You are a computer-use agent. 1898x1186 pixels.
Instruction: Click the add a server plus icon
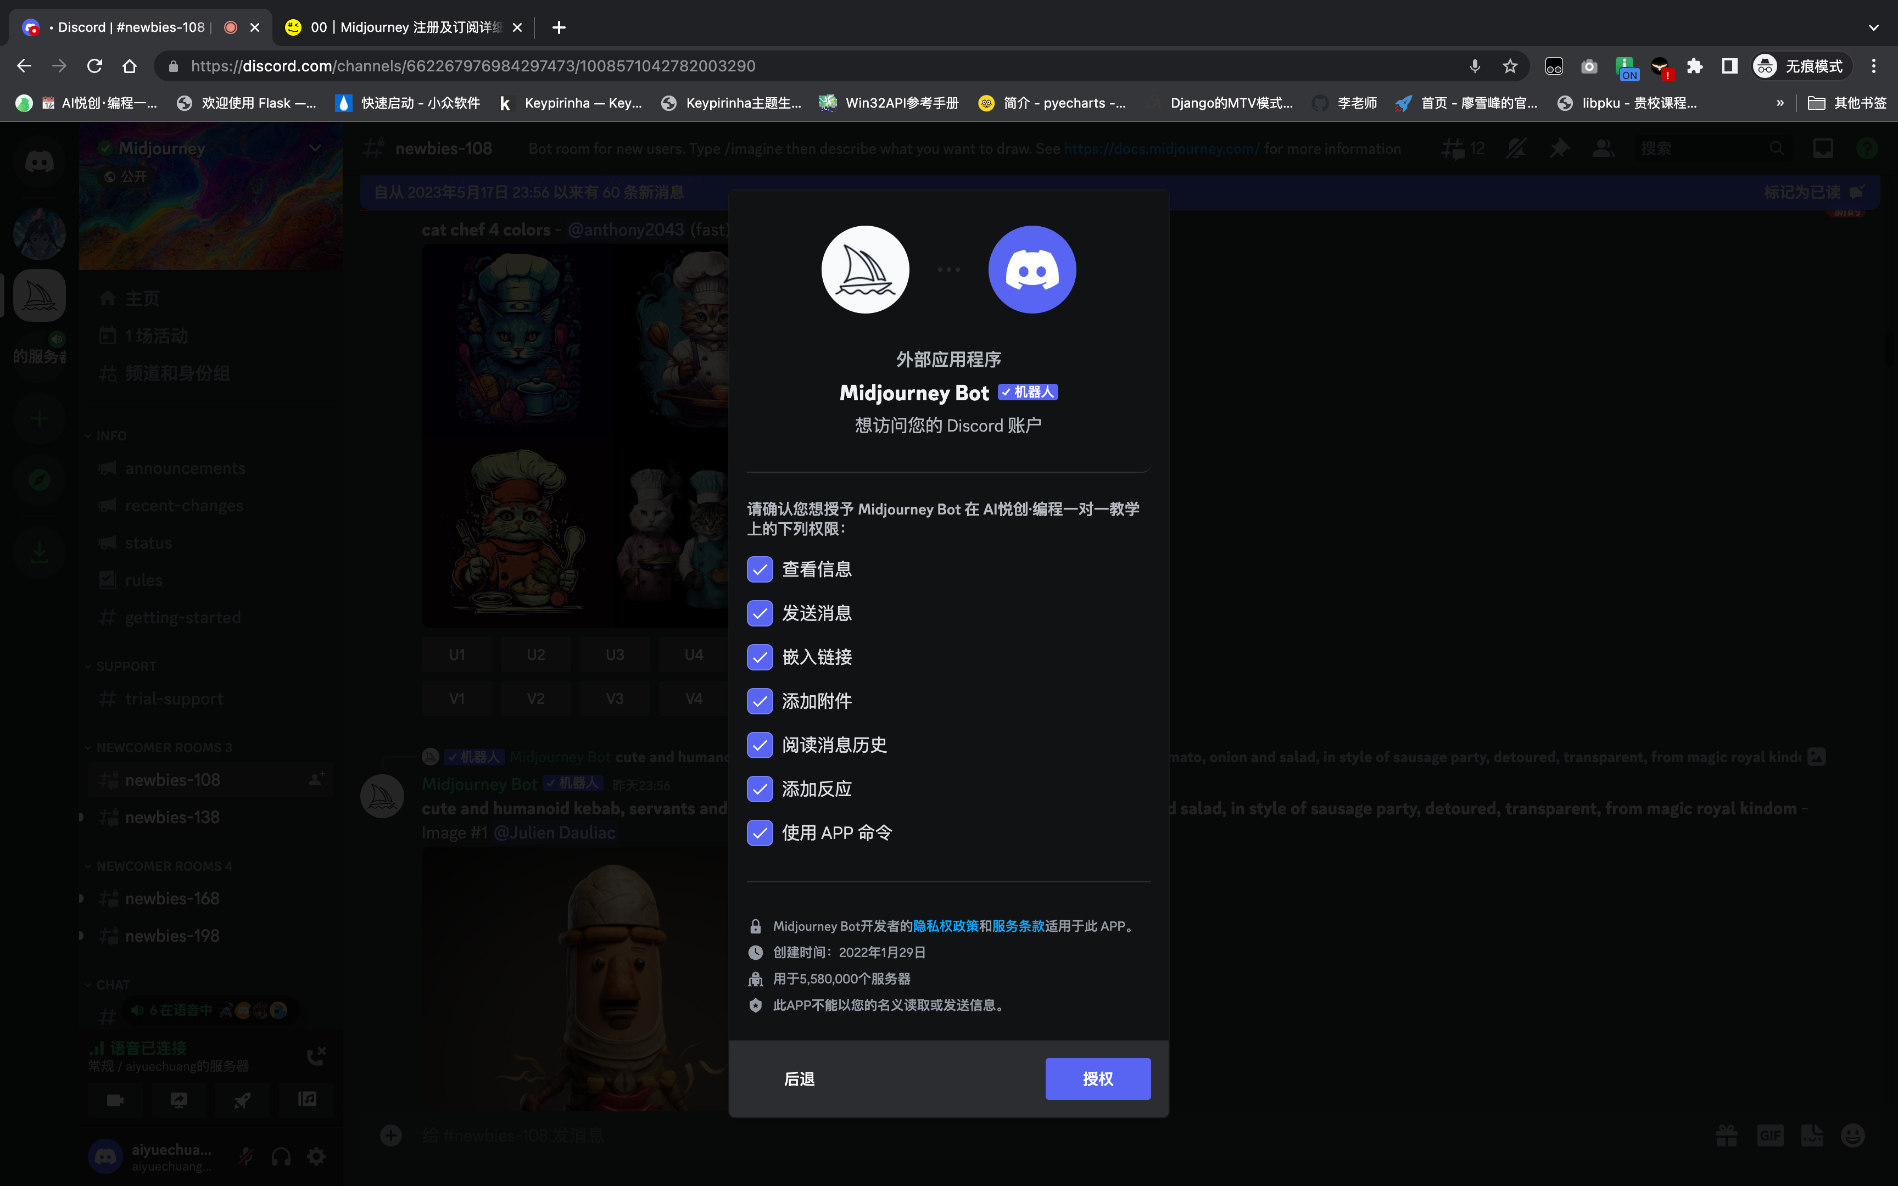click(39, 418)
